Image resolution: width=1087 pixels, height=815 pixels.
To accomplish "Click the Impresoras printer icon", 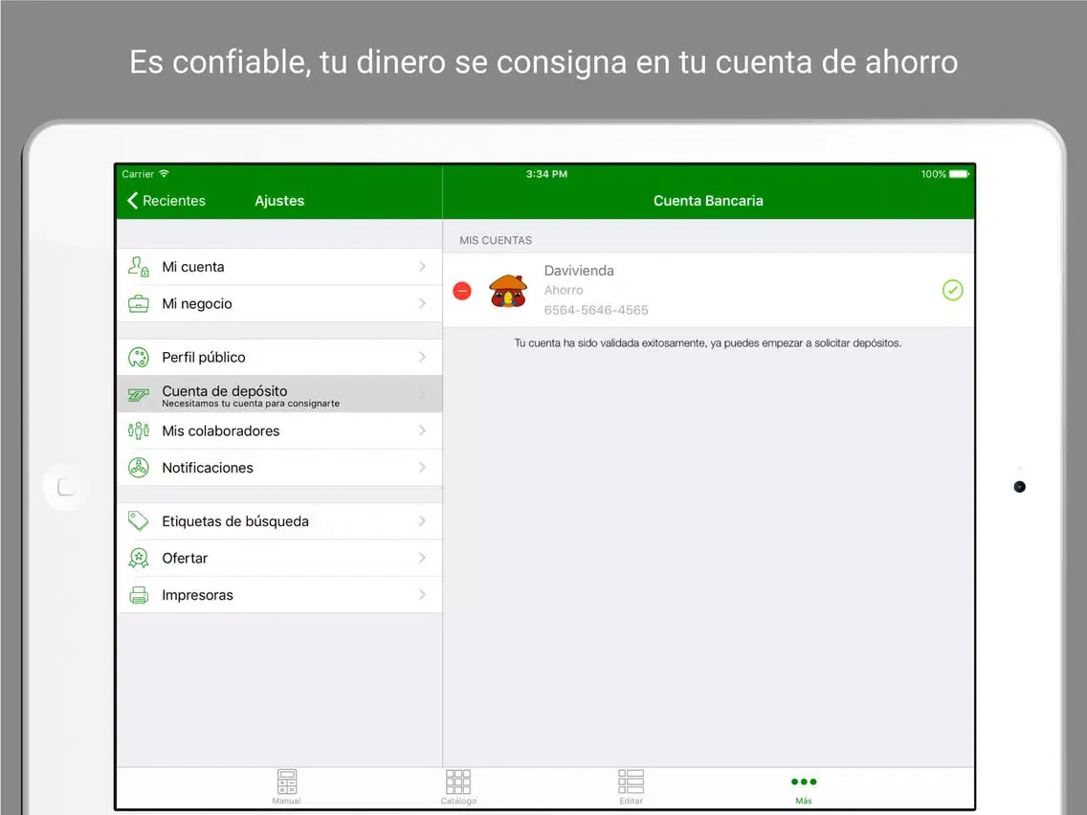I will pos(139,595).
